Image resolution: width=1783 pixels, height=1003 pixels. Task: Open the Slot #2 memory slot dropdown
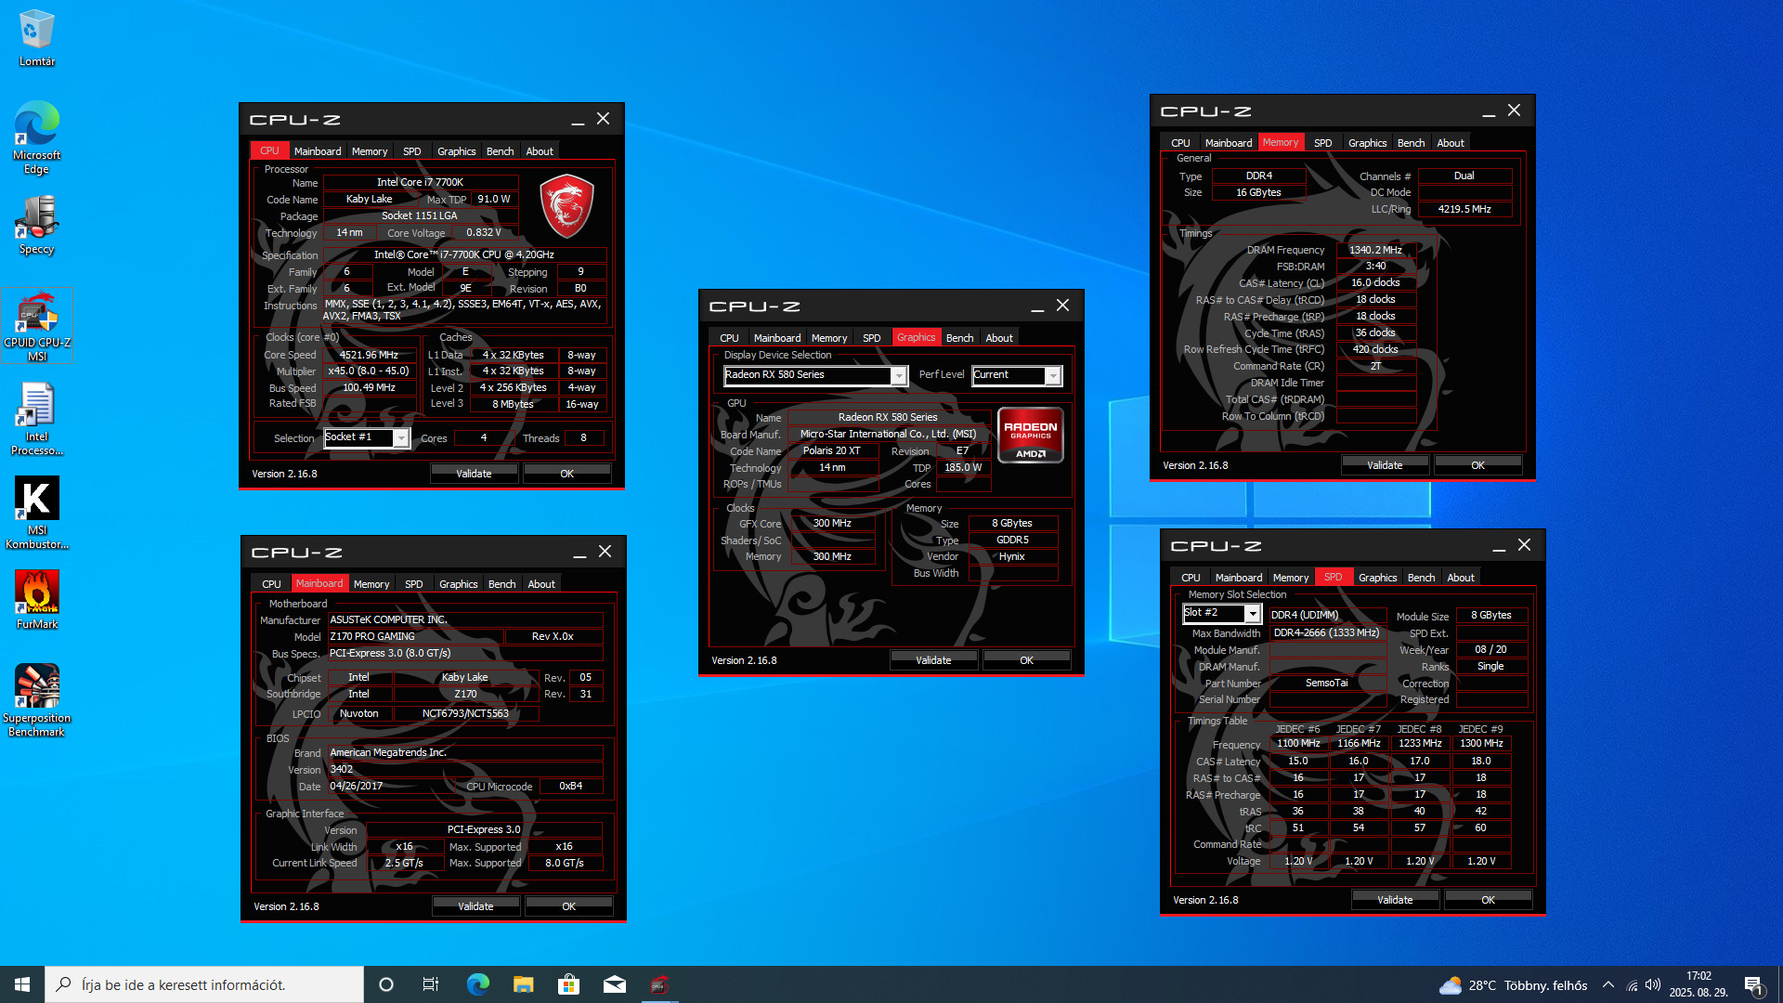(1252, 614)
